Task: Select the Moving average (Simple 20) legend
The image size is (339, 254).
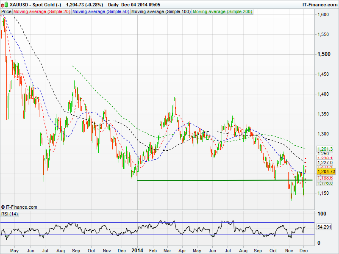Action: [42, 12]
